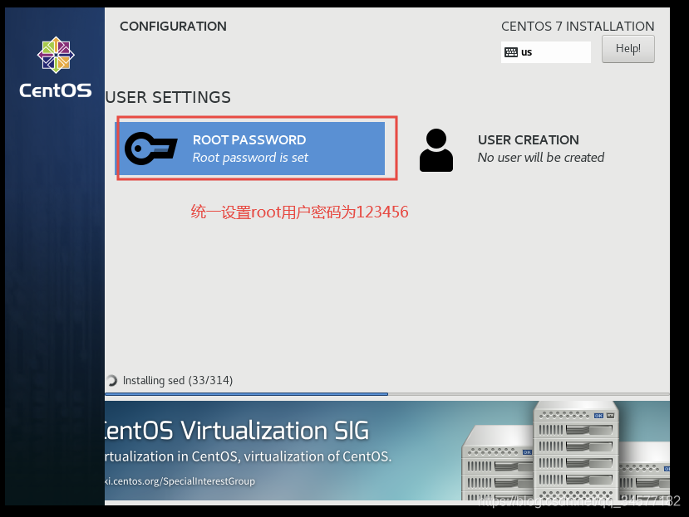Open the Root Password settings
Viewport: 689px width, 517px height.
[250, 149]
